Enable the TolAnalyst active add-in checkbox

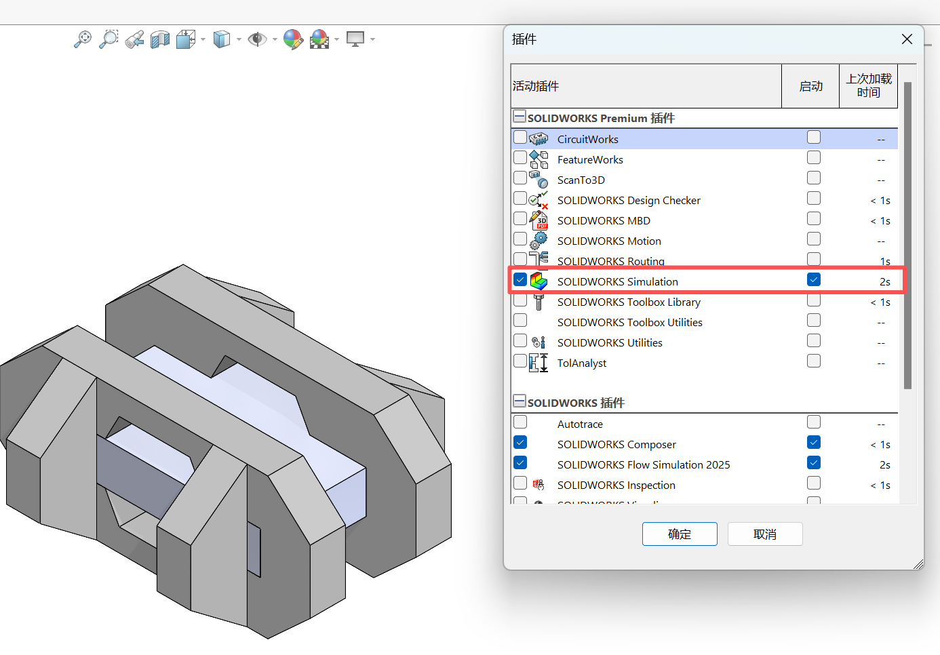pos(520,361)
